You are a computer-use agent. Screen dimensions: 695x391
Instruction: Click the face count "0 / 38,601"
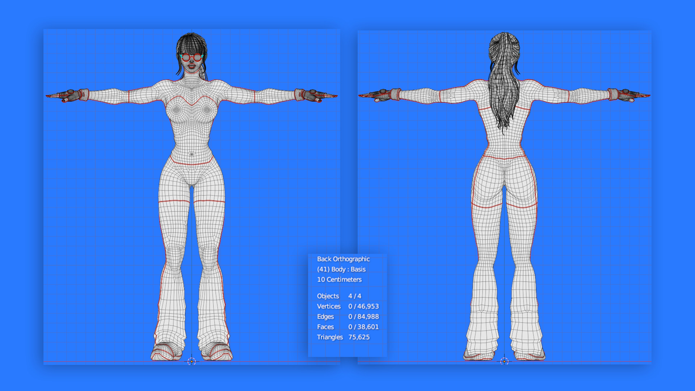click(363, 327)
